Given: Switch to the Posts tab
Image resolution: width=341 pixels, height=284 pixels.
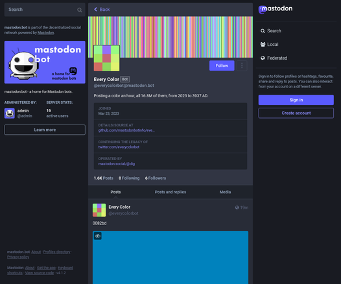Looking at the screenshot, I should click(x=115, y=192).
